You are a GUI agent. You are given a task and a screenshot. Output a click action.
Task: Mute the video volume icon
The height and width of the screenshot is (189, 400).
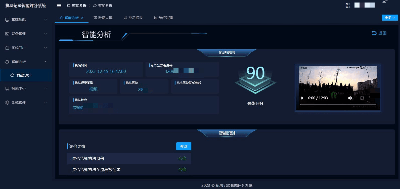[350, 98]
